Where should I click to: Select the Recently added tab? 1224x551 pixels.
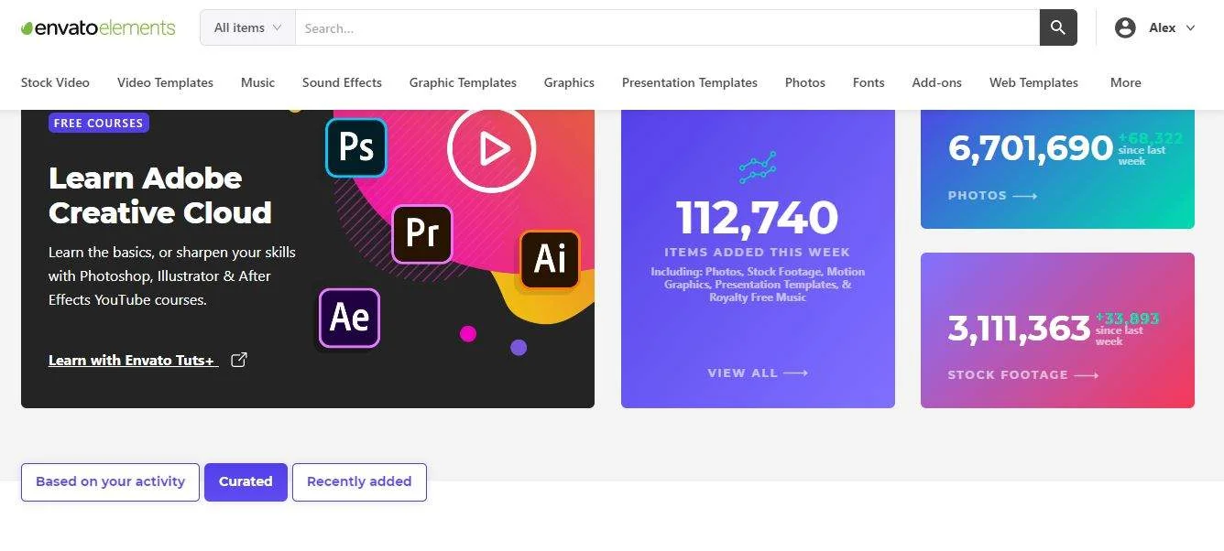click(359, 481)
